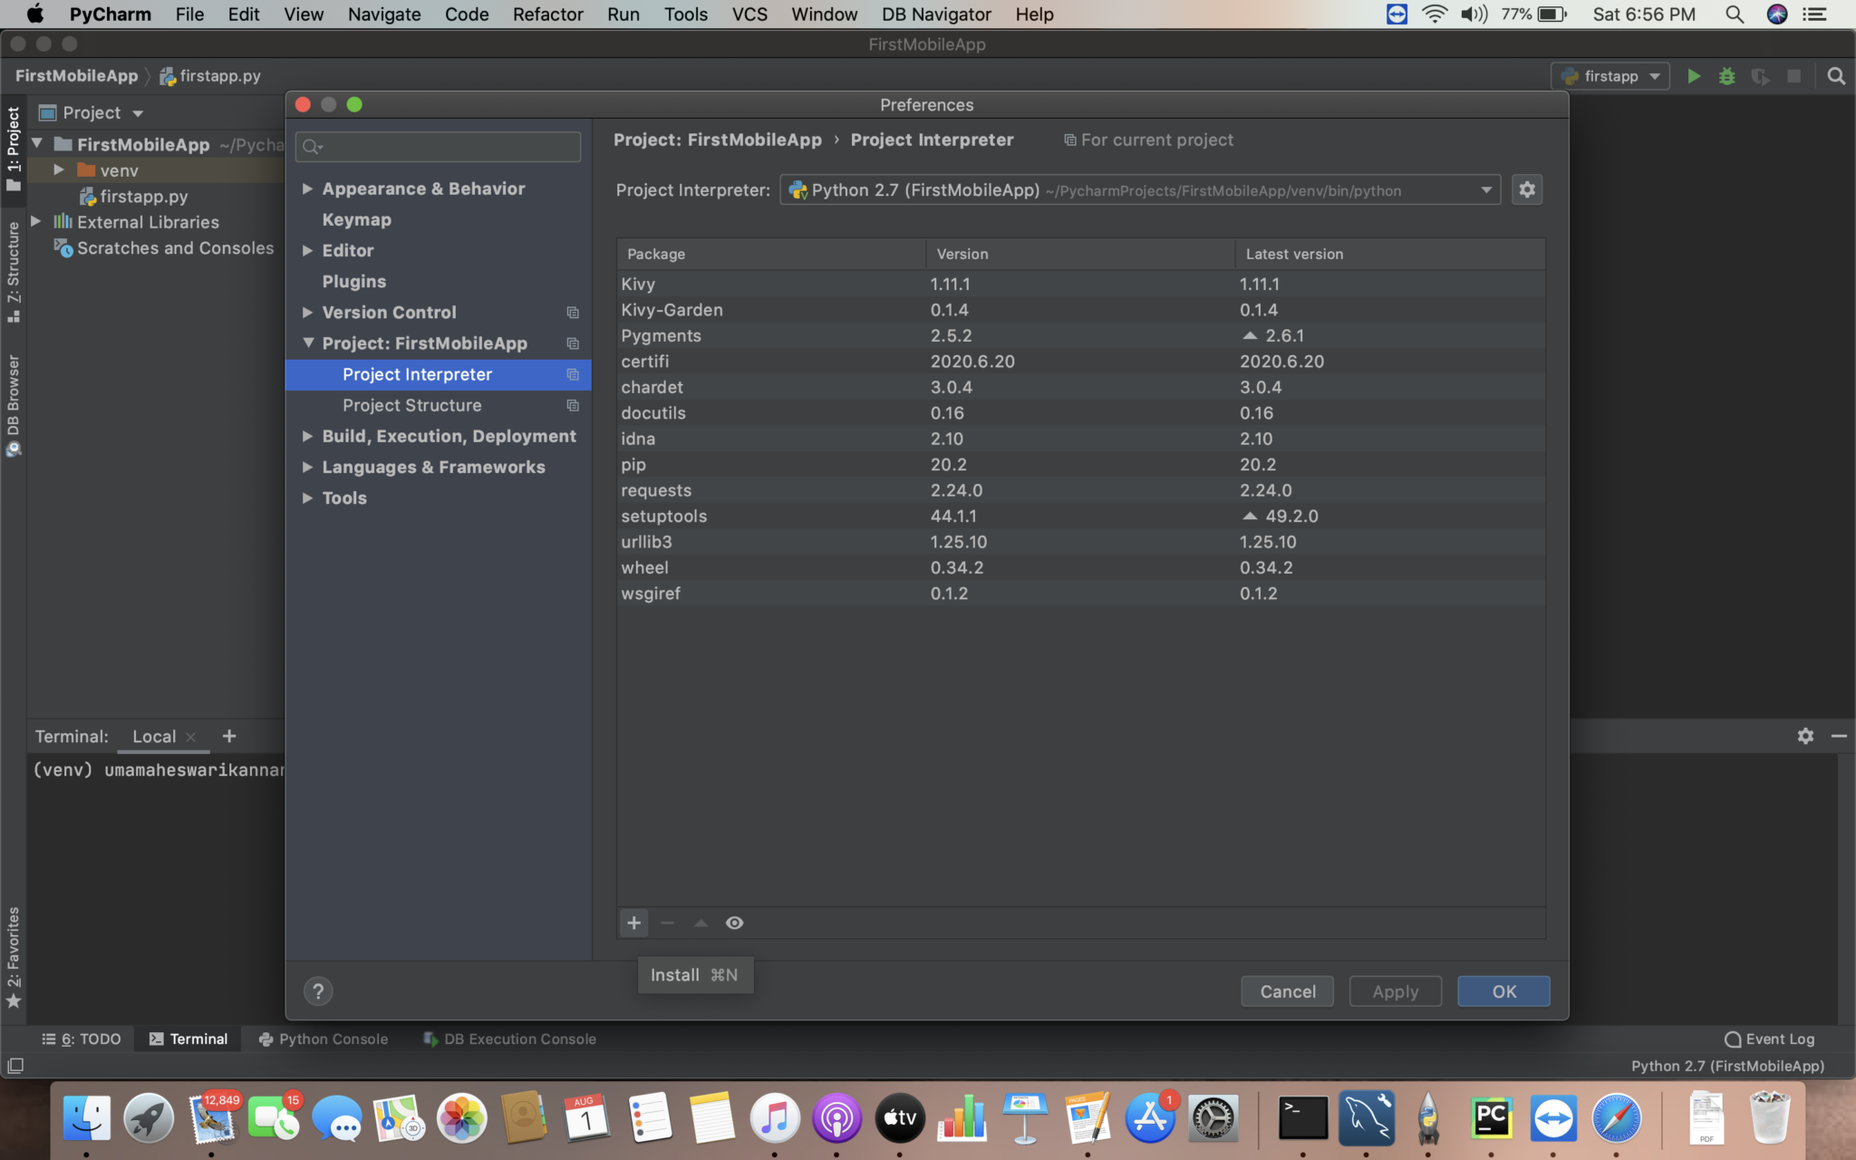Open PyCharm icon in the Dock
1856x1160 pixels.
1491,1118
